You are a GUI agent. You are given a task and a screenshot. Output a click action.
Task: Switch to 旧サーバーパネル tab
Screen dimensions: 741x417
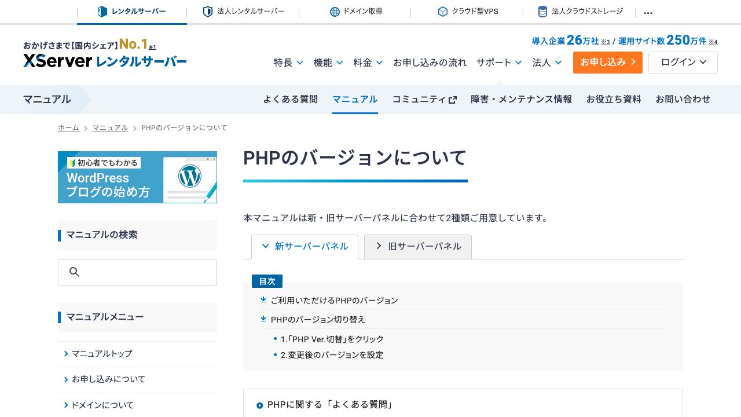point(418,247)
